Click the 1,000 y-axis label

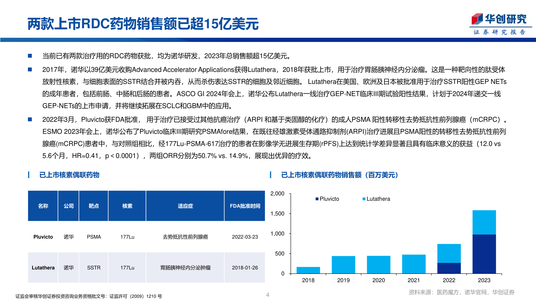[277, 233]
